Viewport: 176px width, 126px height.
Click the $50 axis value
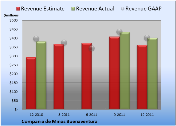(15, 101)
